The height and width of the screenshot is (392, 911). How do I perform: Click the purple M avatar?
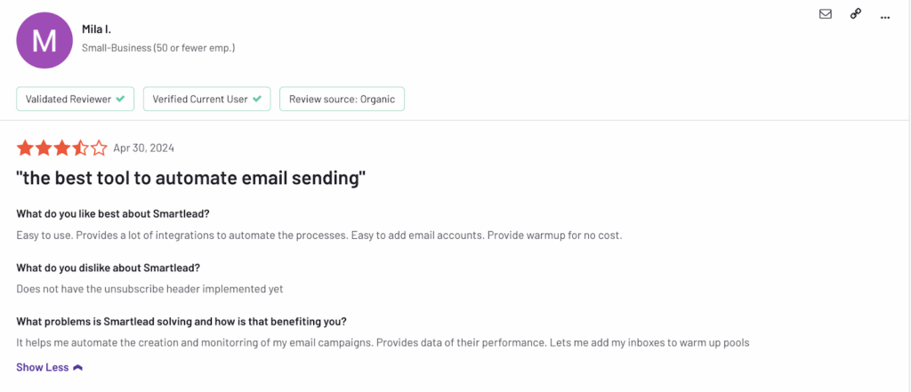pyautogui.click(x=44, y=40)
